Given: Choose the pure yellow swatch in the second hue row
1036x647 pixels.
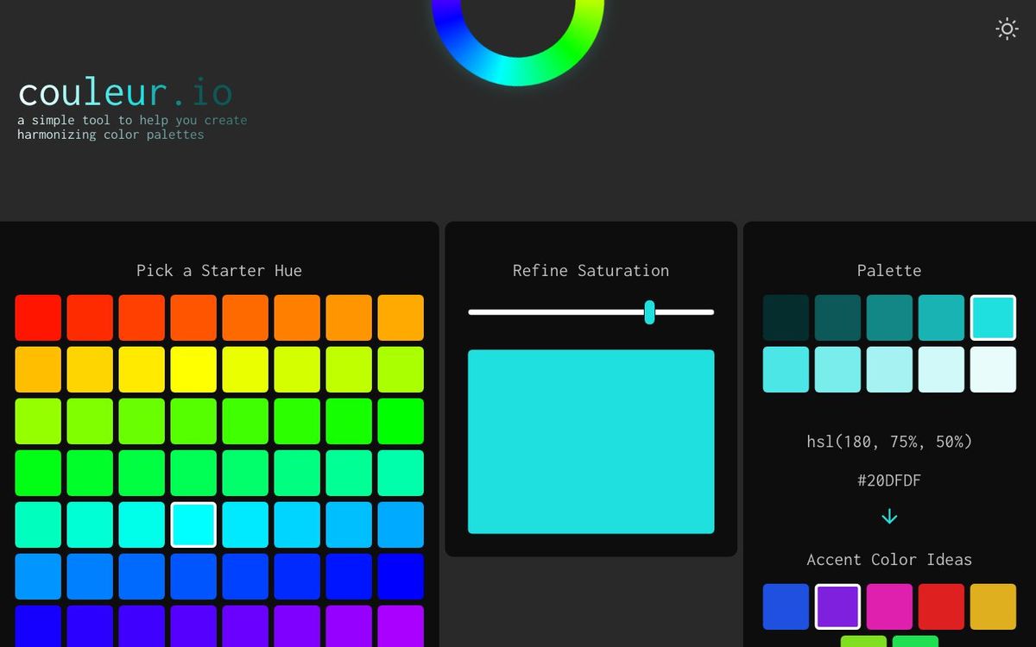Looking at the screenshot, I should point(193,369).
